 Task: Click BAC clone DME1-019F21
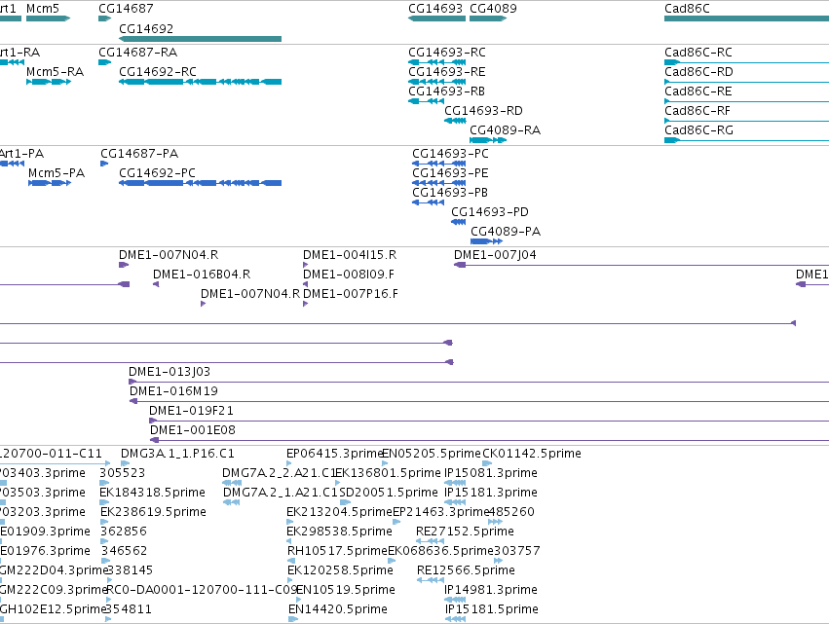(x=489, y=421)
